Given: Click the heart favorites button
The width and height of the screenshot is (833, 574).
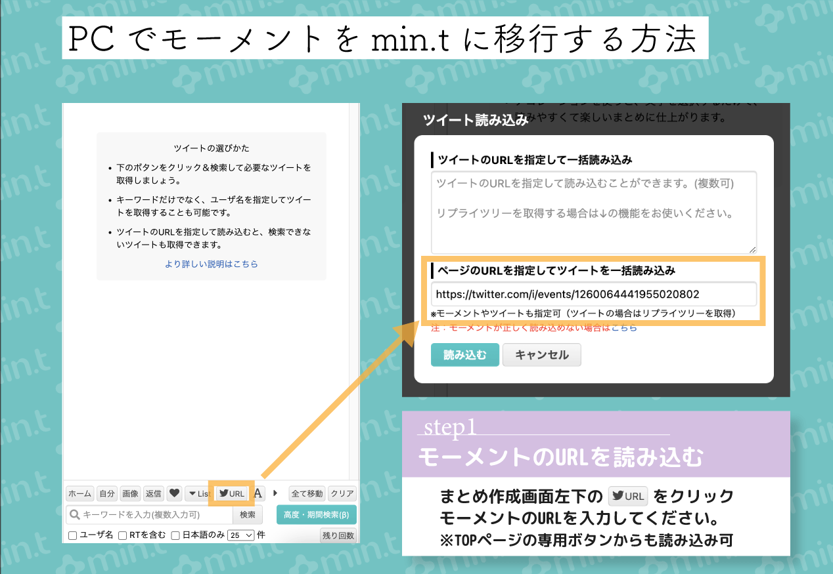Looking at the screenshot, I should coord(174,493).
